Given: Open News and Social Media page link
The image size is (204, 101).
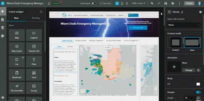Looking at the screenshot, I should click(x=97, y=15).
